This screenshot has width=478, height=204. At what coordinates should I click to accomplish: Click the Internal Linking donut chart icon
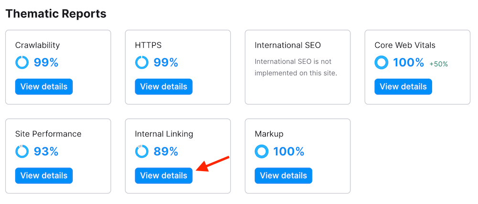(x=142, y=152)
